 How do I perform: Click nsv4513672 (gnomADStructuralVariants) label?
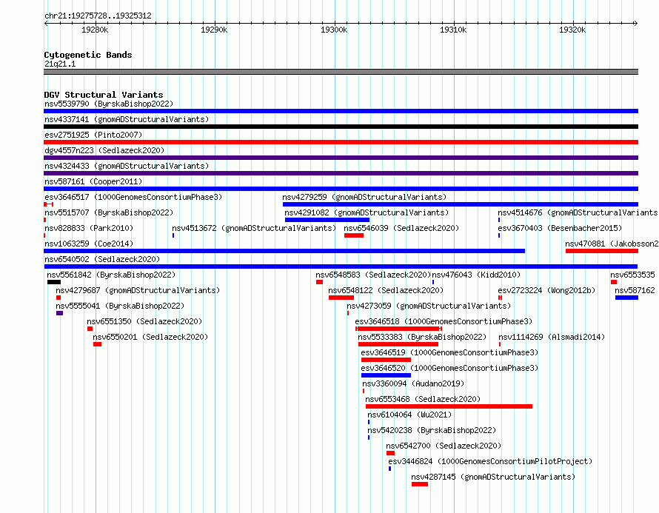254,228
